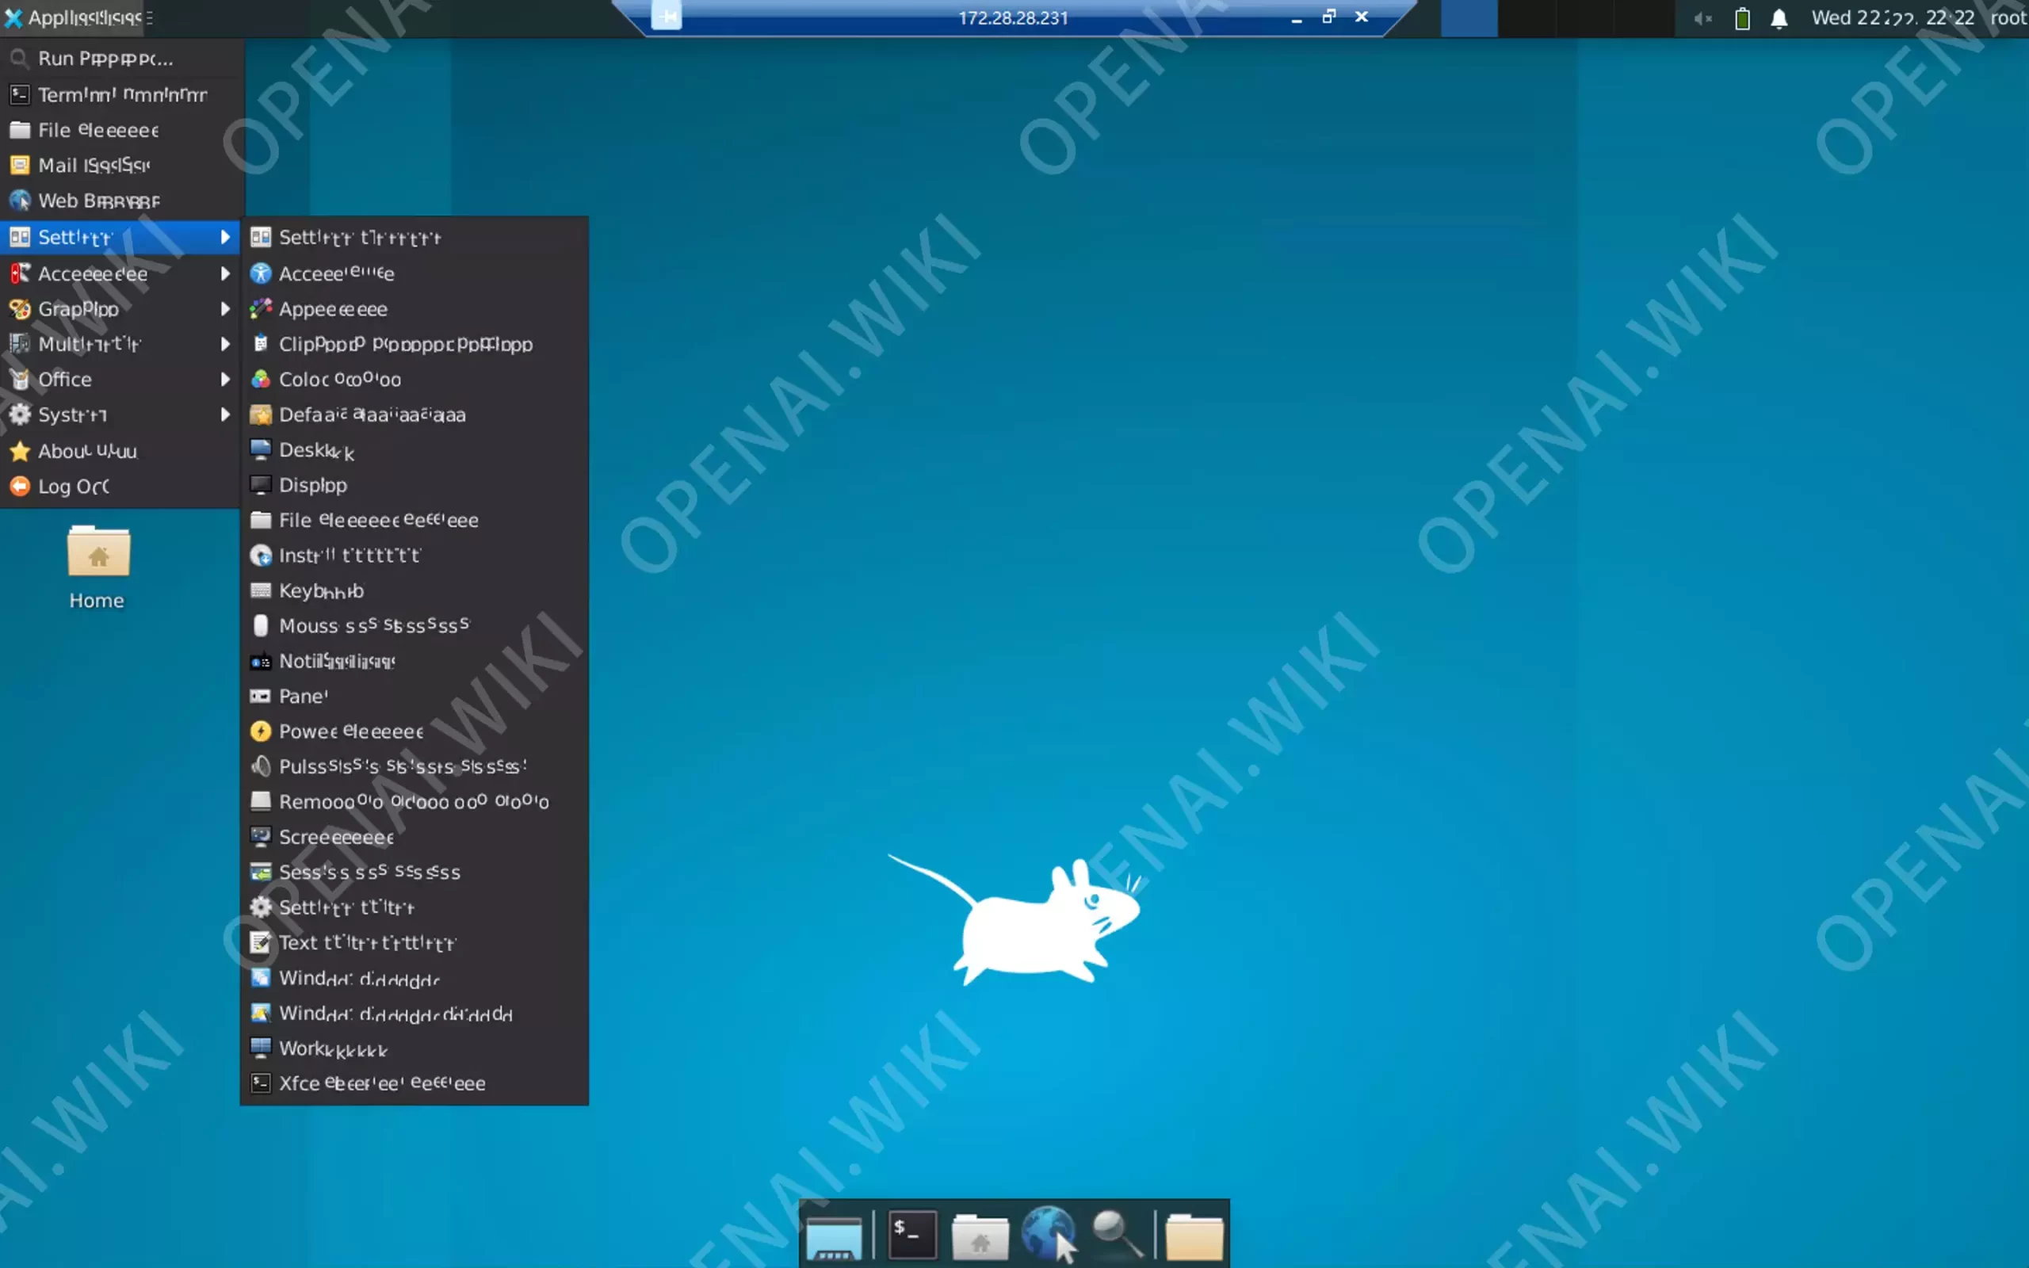The height and width of the screenshot is (1268, 2029).
Task: Open Color settings panel
Action: click(339, 378)
